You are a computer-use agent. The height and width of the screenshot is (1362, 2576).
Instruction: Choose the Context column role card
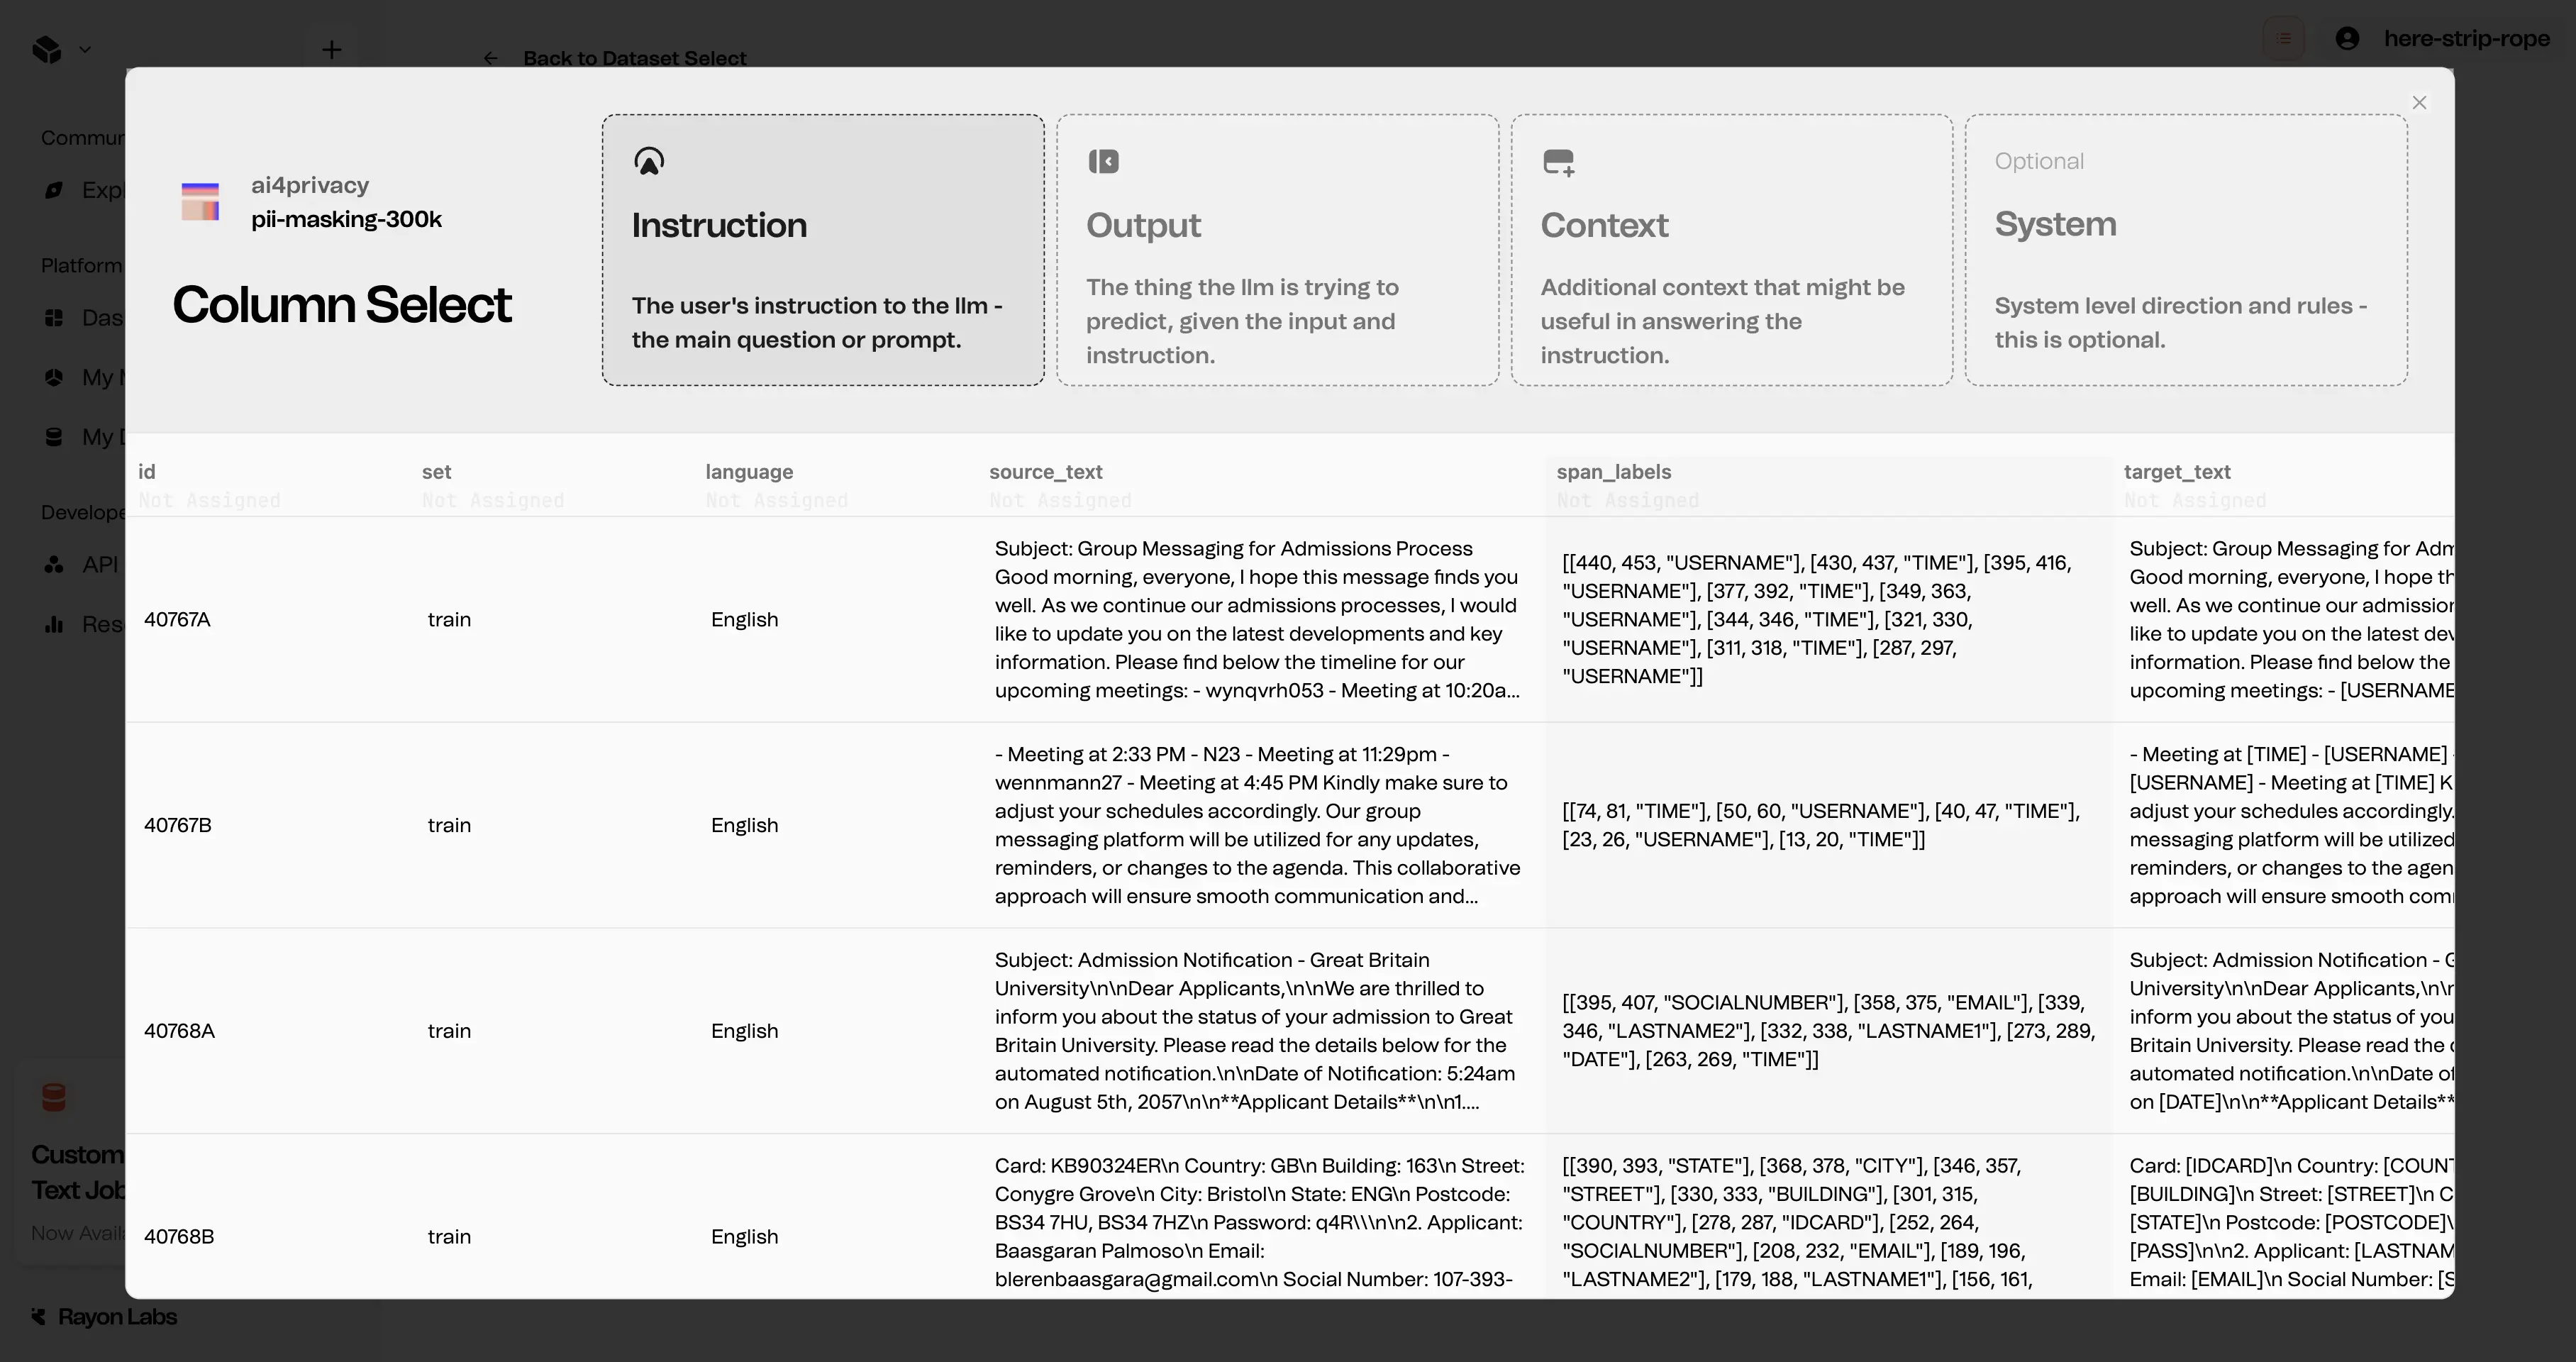click(x=1731, y=250)
